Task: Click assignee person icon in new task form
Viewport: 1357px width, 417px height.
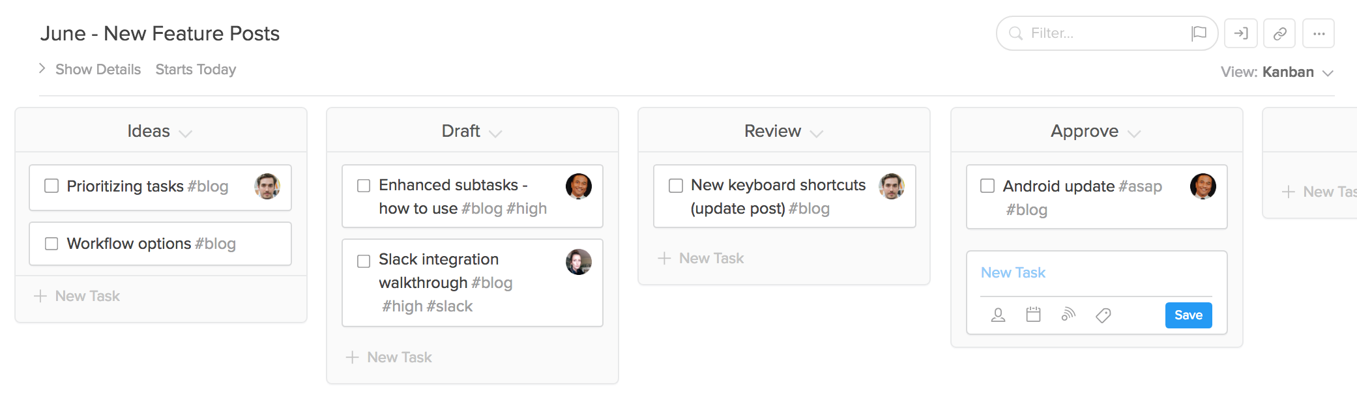Action: (998, 315)
